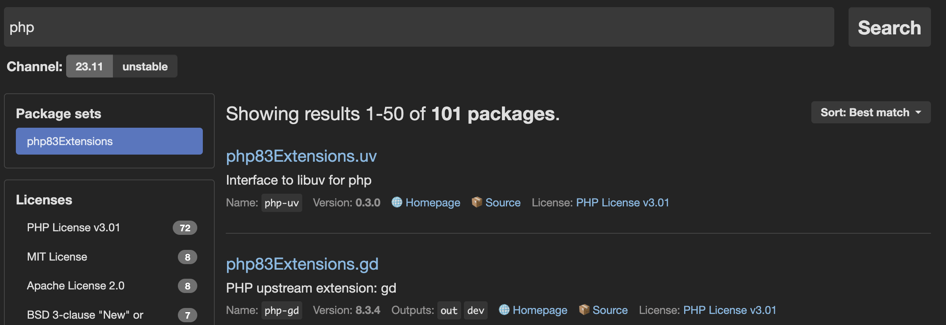Deselect the php83Extensions package set
The height and width of the screenshot is (325, 946).
(x=109, y=141)
